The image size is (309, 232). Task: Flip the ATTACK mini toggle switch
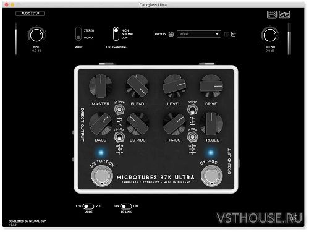coord(119,110)
